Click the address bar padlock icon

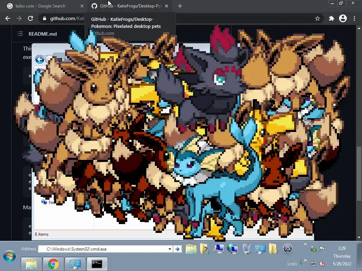coord(45,18)
